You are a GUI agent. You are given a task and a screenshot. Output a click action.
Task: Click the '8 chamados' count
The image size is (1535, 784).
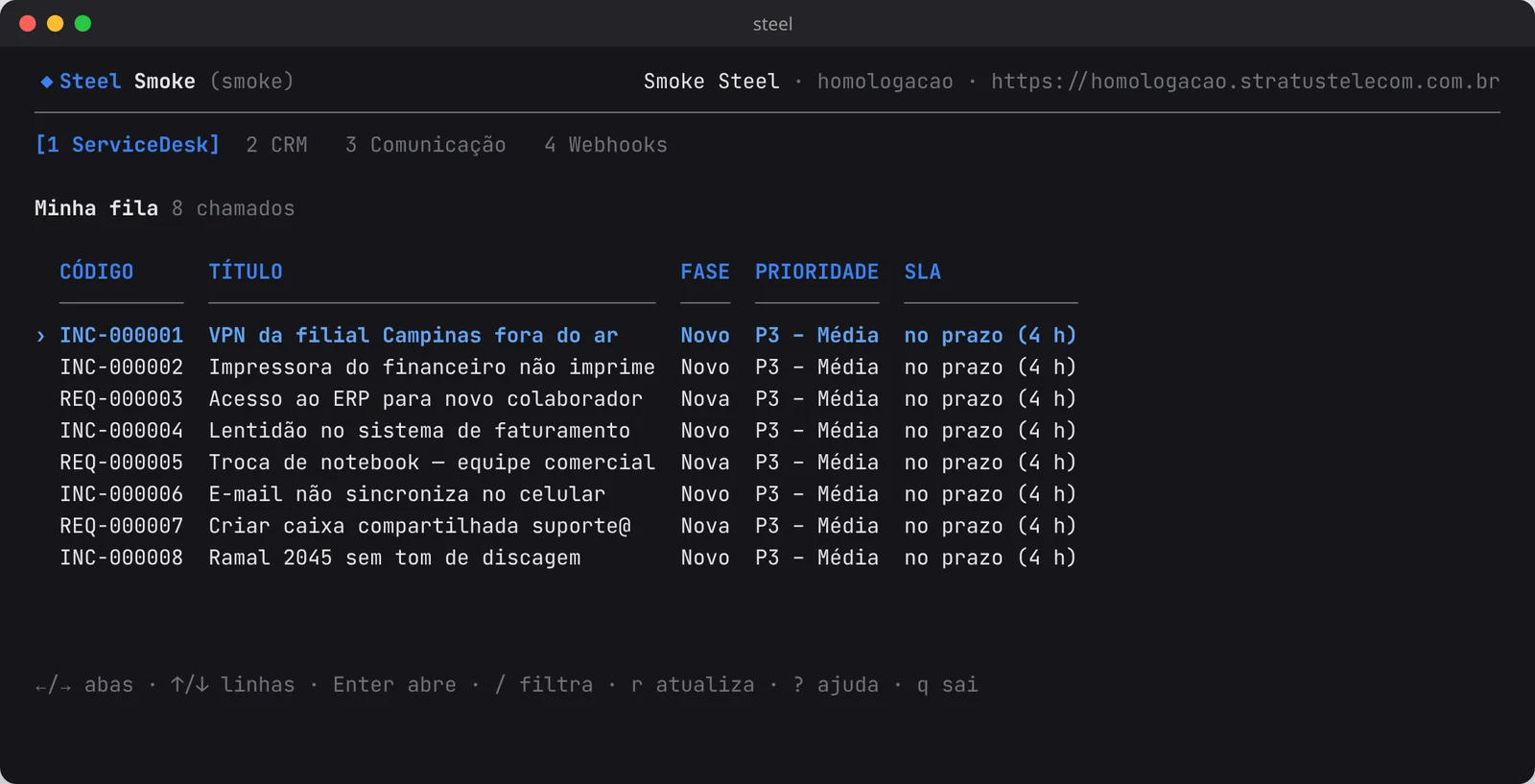233,208
